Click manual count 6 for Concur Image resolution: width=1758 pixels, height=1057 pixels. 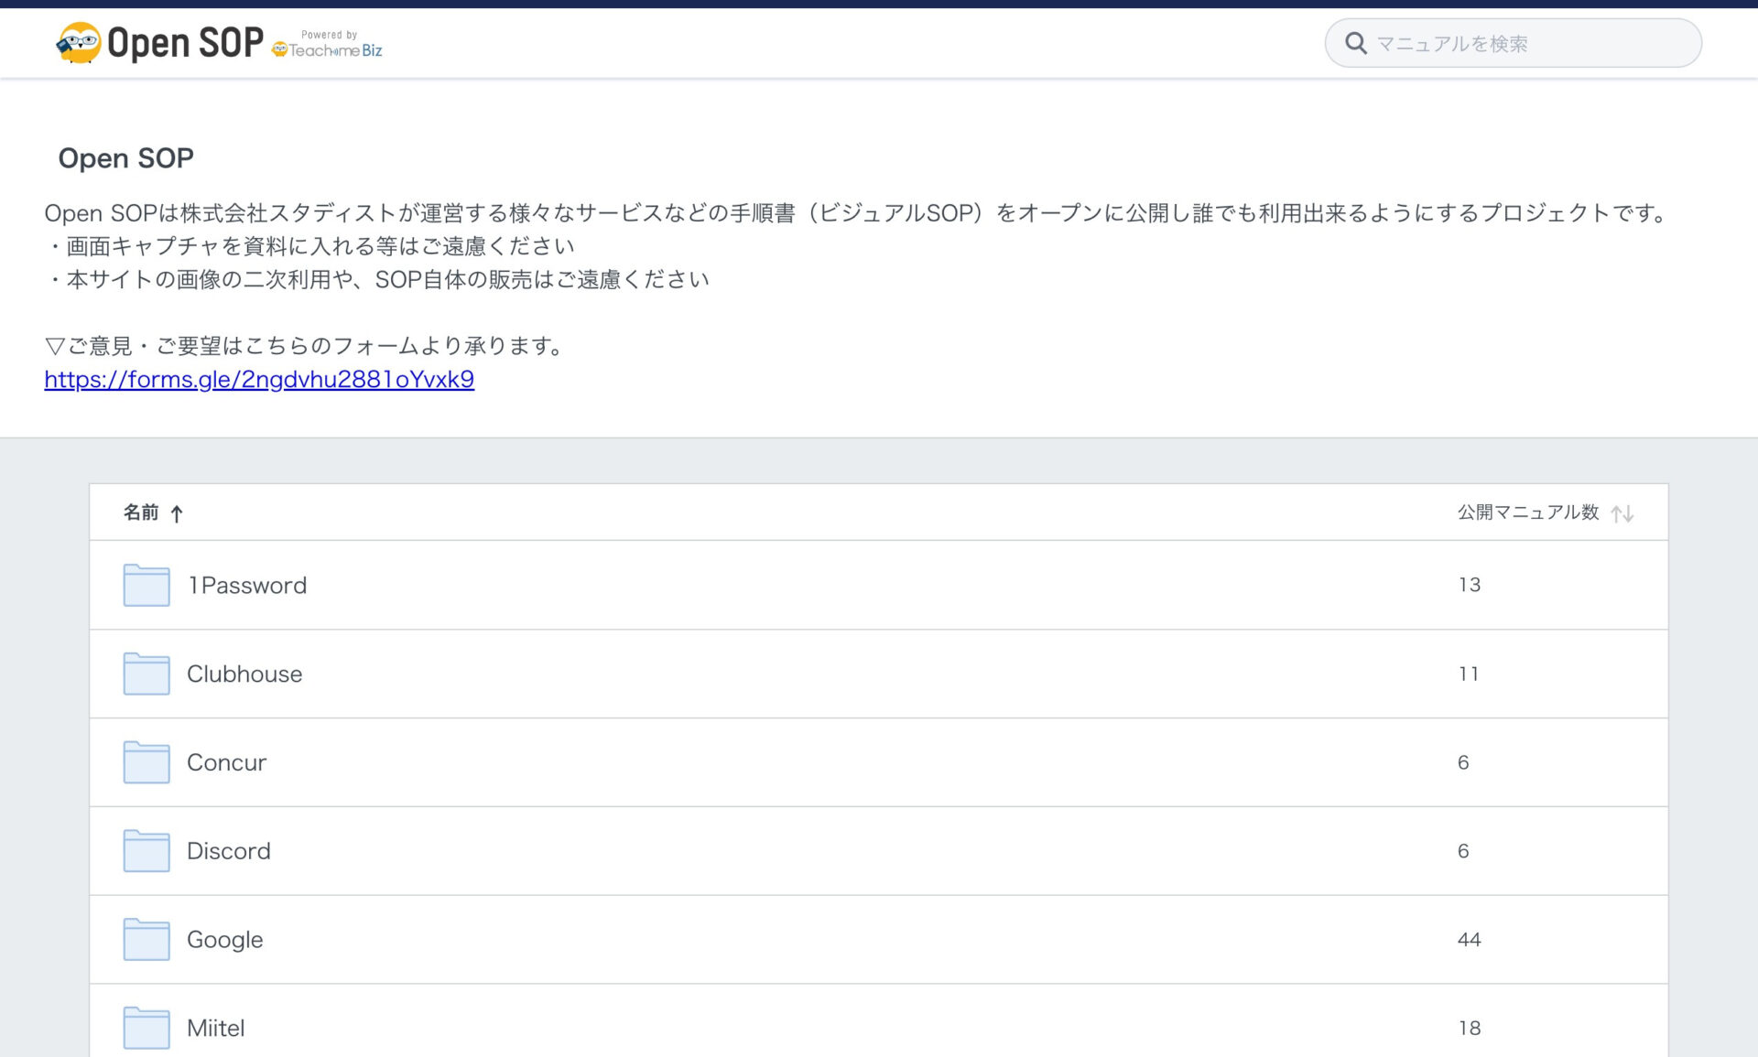coord(1463,762)
